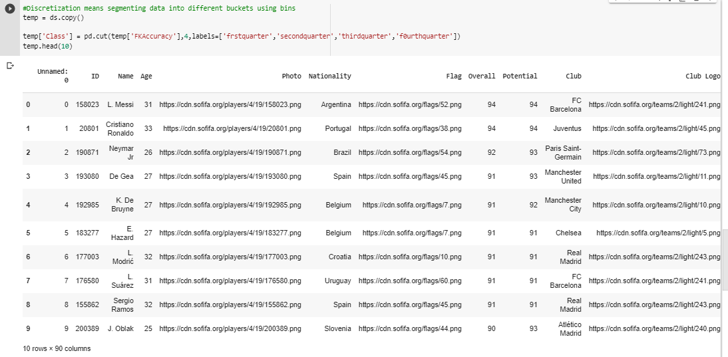The height and width of the screenshot is (357, 728).
Task: Click the name cell 'E. Hazard'
Action: [x=122, y=233]
